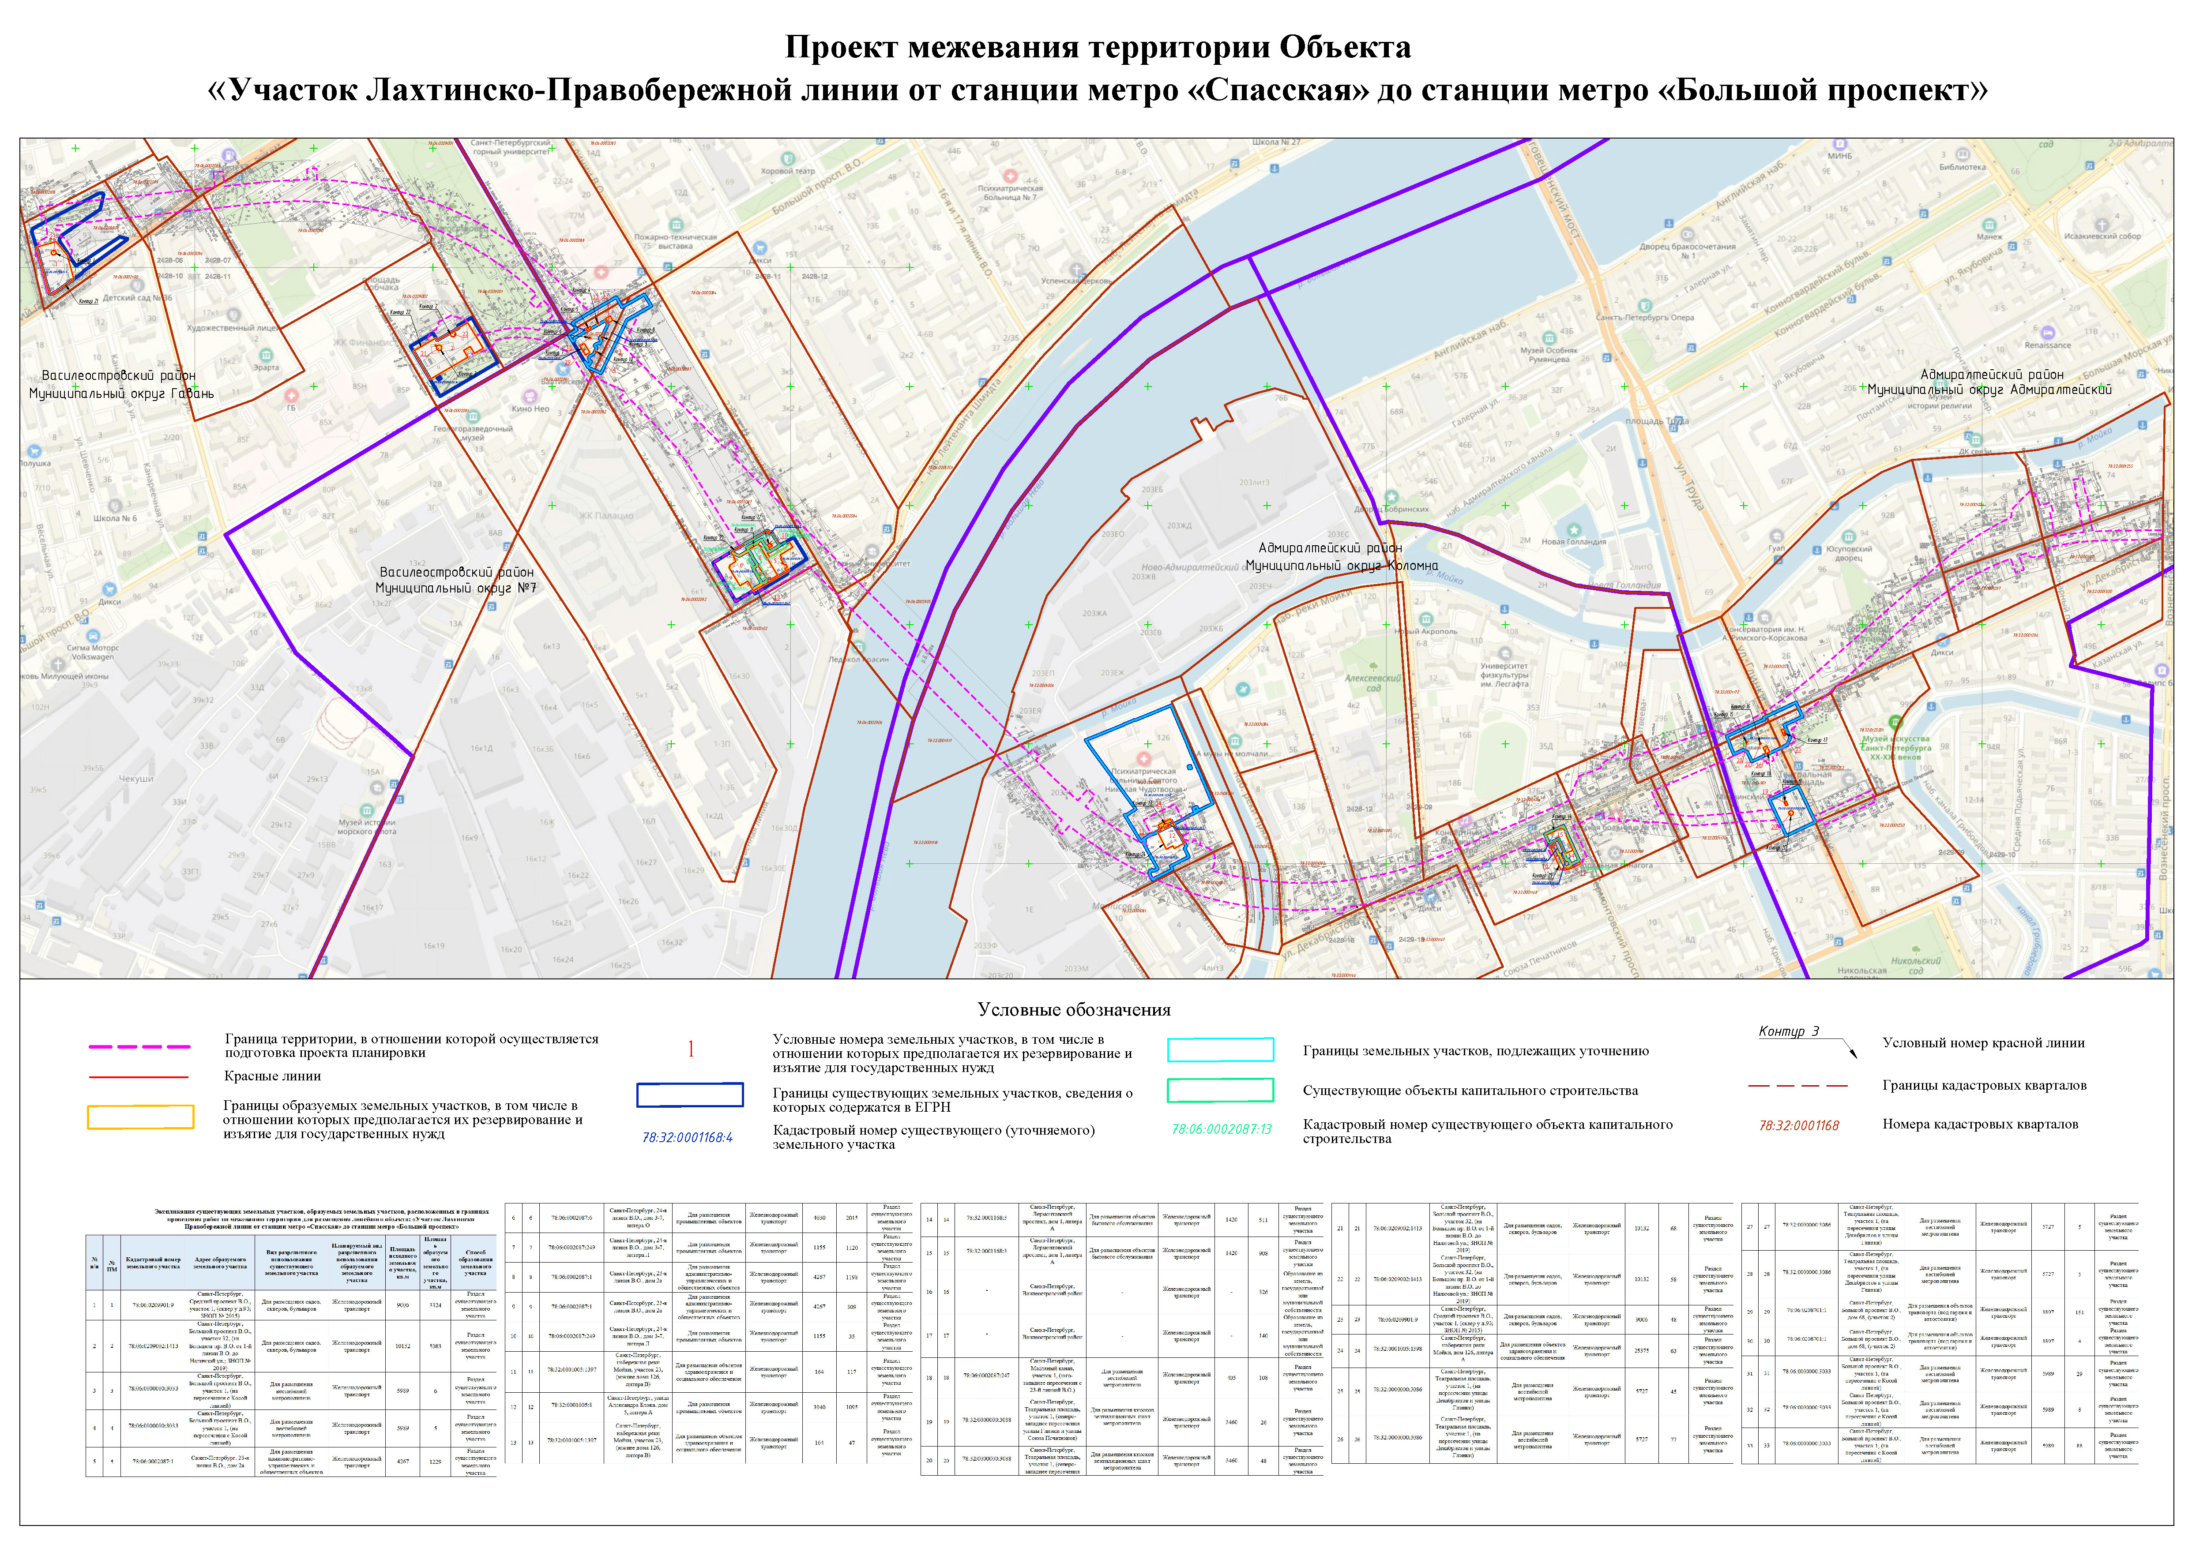The width and height of the screenshot is (2192, 1548).
Task: Click the Геологоразведочный музей icon
Action: point(473,416)
